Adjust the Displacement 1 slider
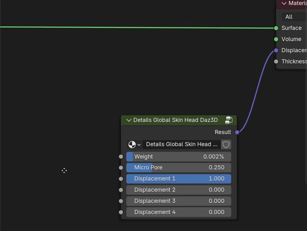The width and height of the screenshot is (307, 231). pos(179,179)
